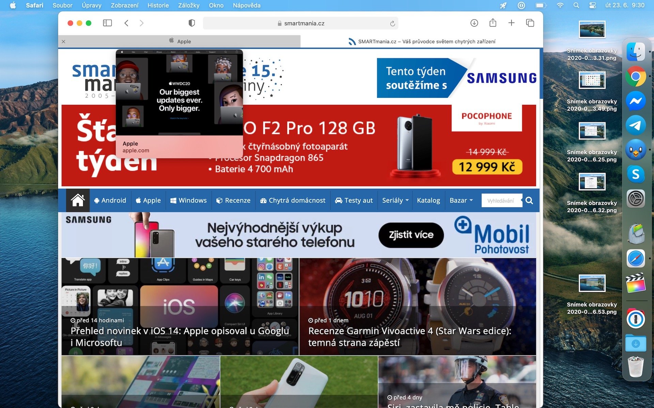The width and height of the screenshot is (654, 408).
Task: Click the rocket menu bar icon
Action: coord(503,5)
